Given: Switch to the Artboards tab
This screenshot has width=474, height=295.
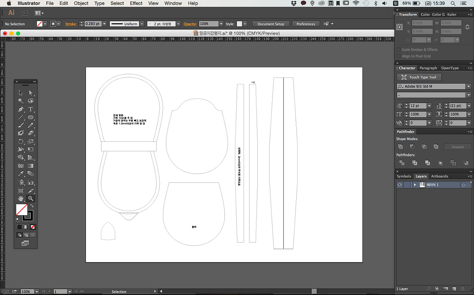Looking at the screenshot, I should (440, 176).
